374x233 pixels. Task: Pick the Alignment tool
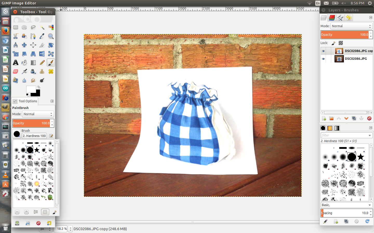pos(33,45)
